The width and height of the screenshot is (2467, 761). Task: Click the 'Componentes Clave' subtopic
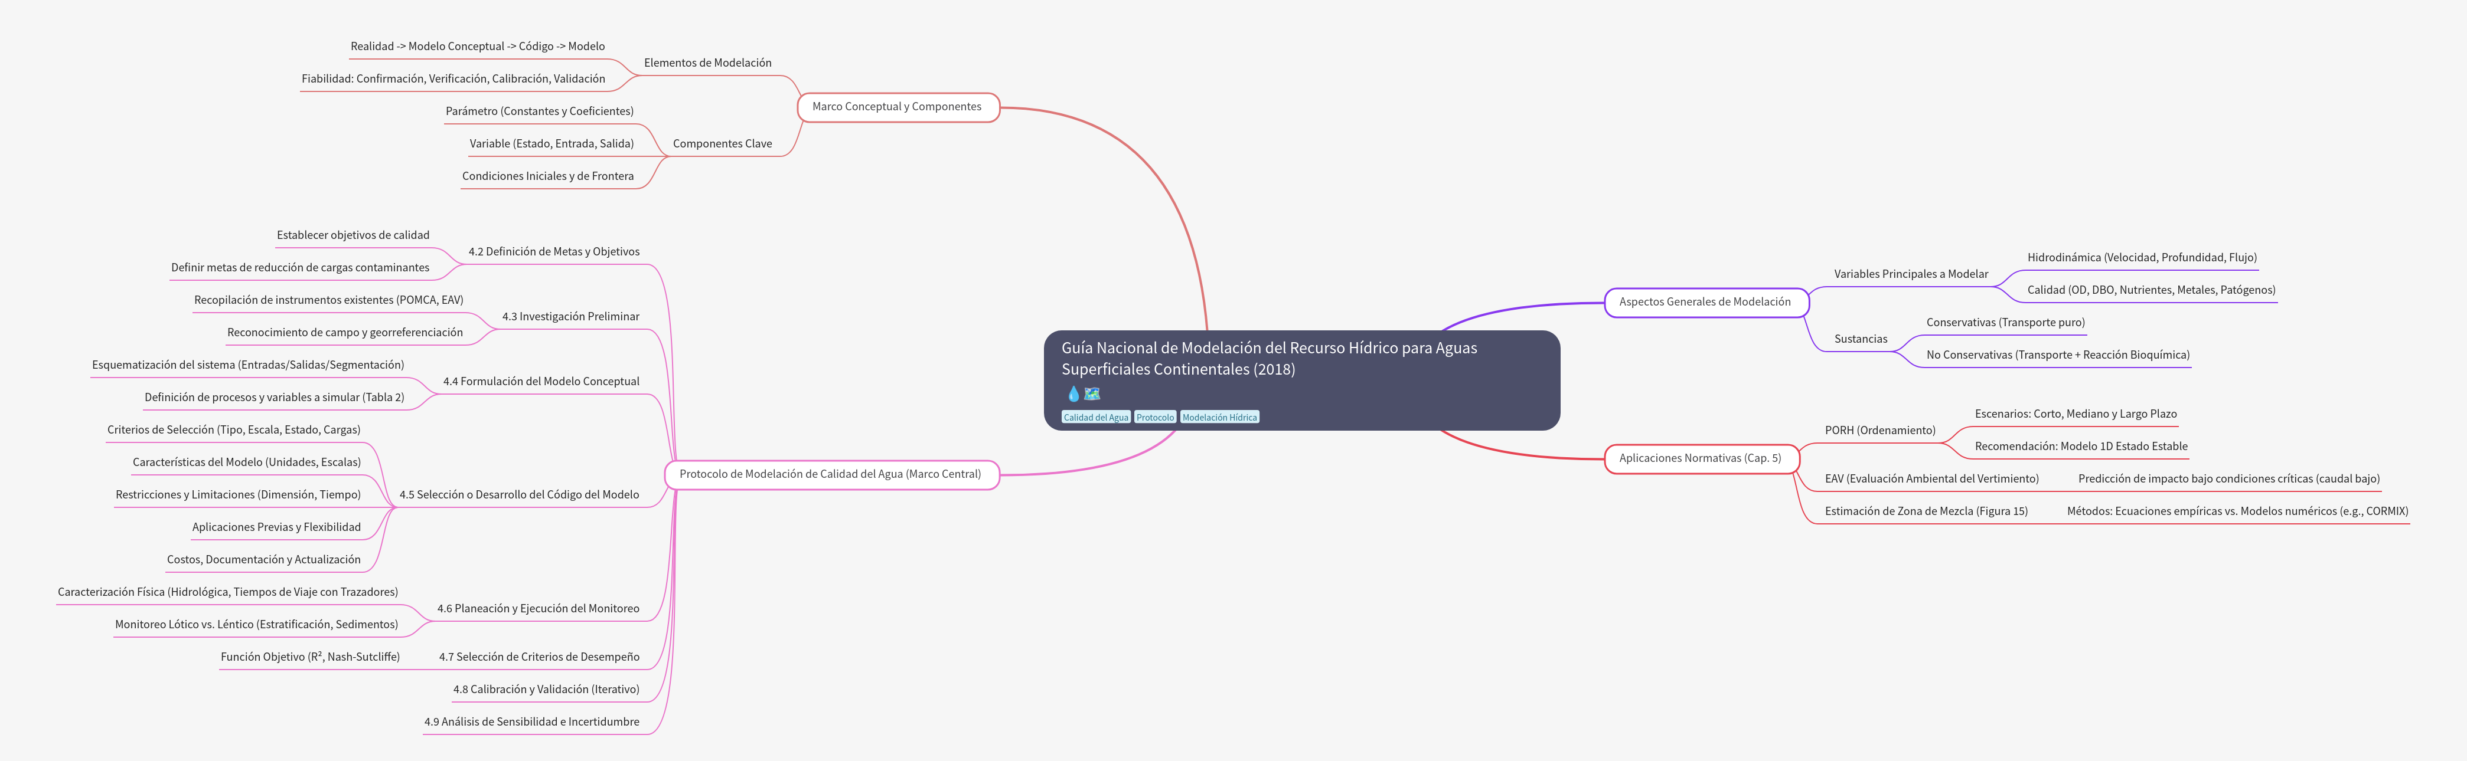tap(722, 143)
